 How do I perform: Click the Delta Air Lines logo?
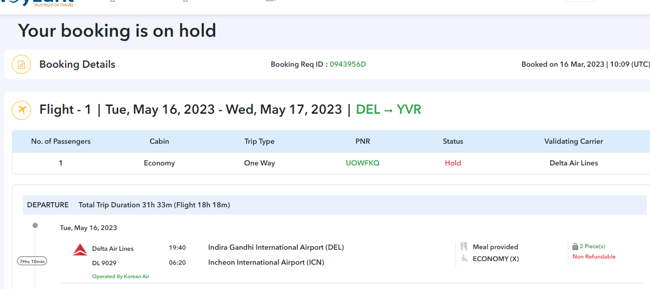pyautogui.click(x=80, y=250)
